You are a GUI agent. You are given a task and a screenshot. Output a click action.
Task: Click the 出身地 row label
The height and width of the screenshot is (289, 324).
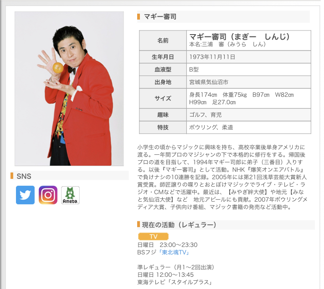pyautogui.click(x=163, y=82)
